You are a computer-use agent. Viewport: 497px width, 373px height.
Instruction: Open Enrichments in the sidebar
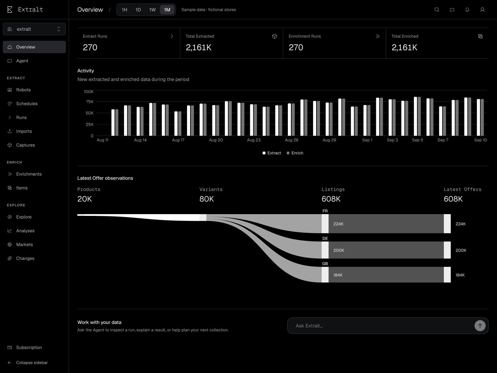(34, 174)
